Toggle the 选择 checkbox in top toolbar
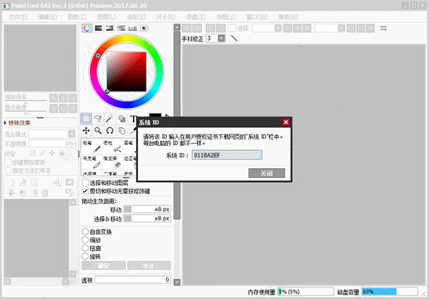Screen dimensions: 429x299 pyautogui.click(x=232, y=28)
